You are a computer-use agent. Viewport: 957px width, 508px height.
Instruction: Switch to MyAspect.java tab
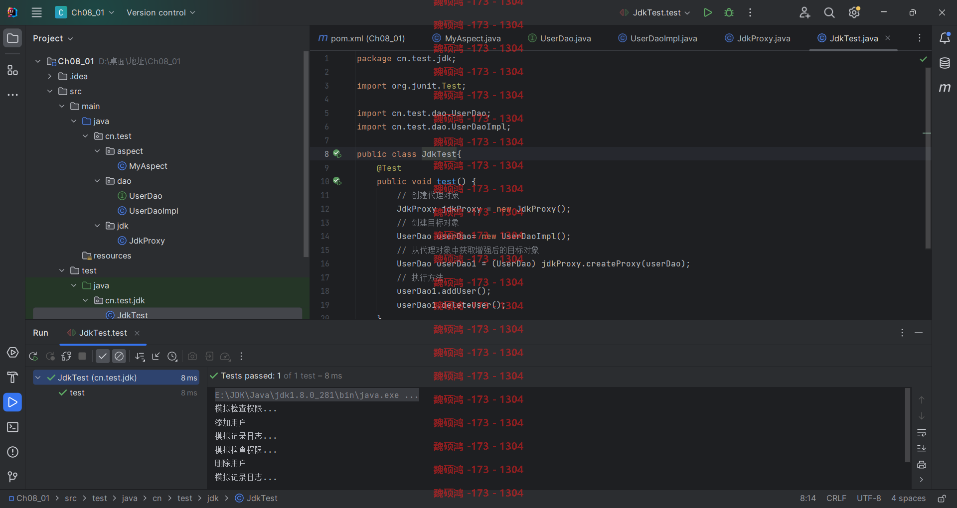click(x=467, y=38)
